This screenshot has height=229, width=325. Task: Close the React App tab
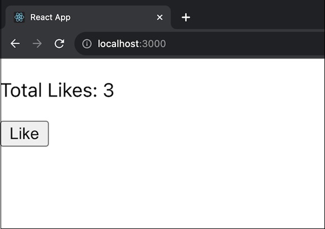tap(160, 17)
